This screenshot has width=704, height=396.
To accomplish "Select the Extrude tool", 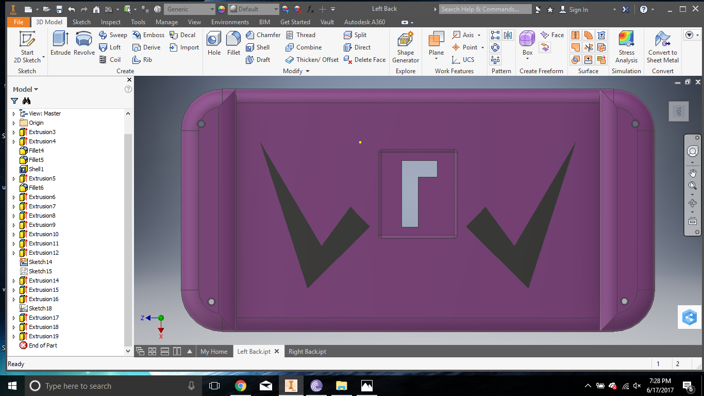I will click(x=60, y=43).
